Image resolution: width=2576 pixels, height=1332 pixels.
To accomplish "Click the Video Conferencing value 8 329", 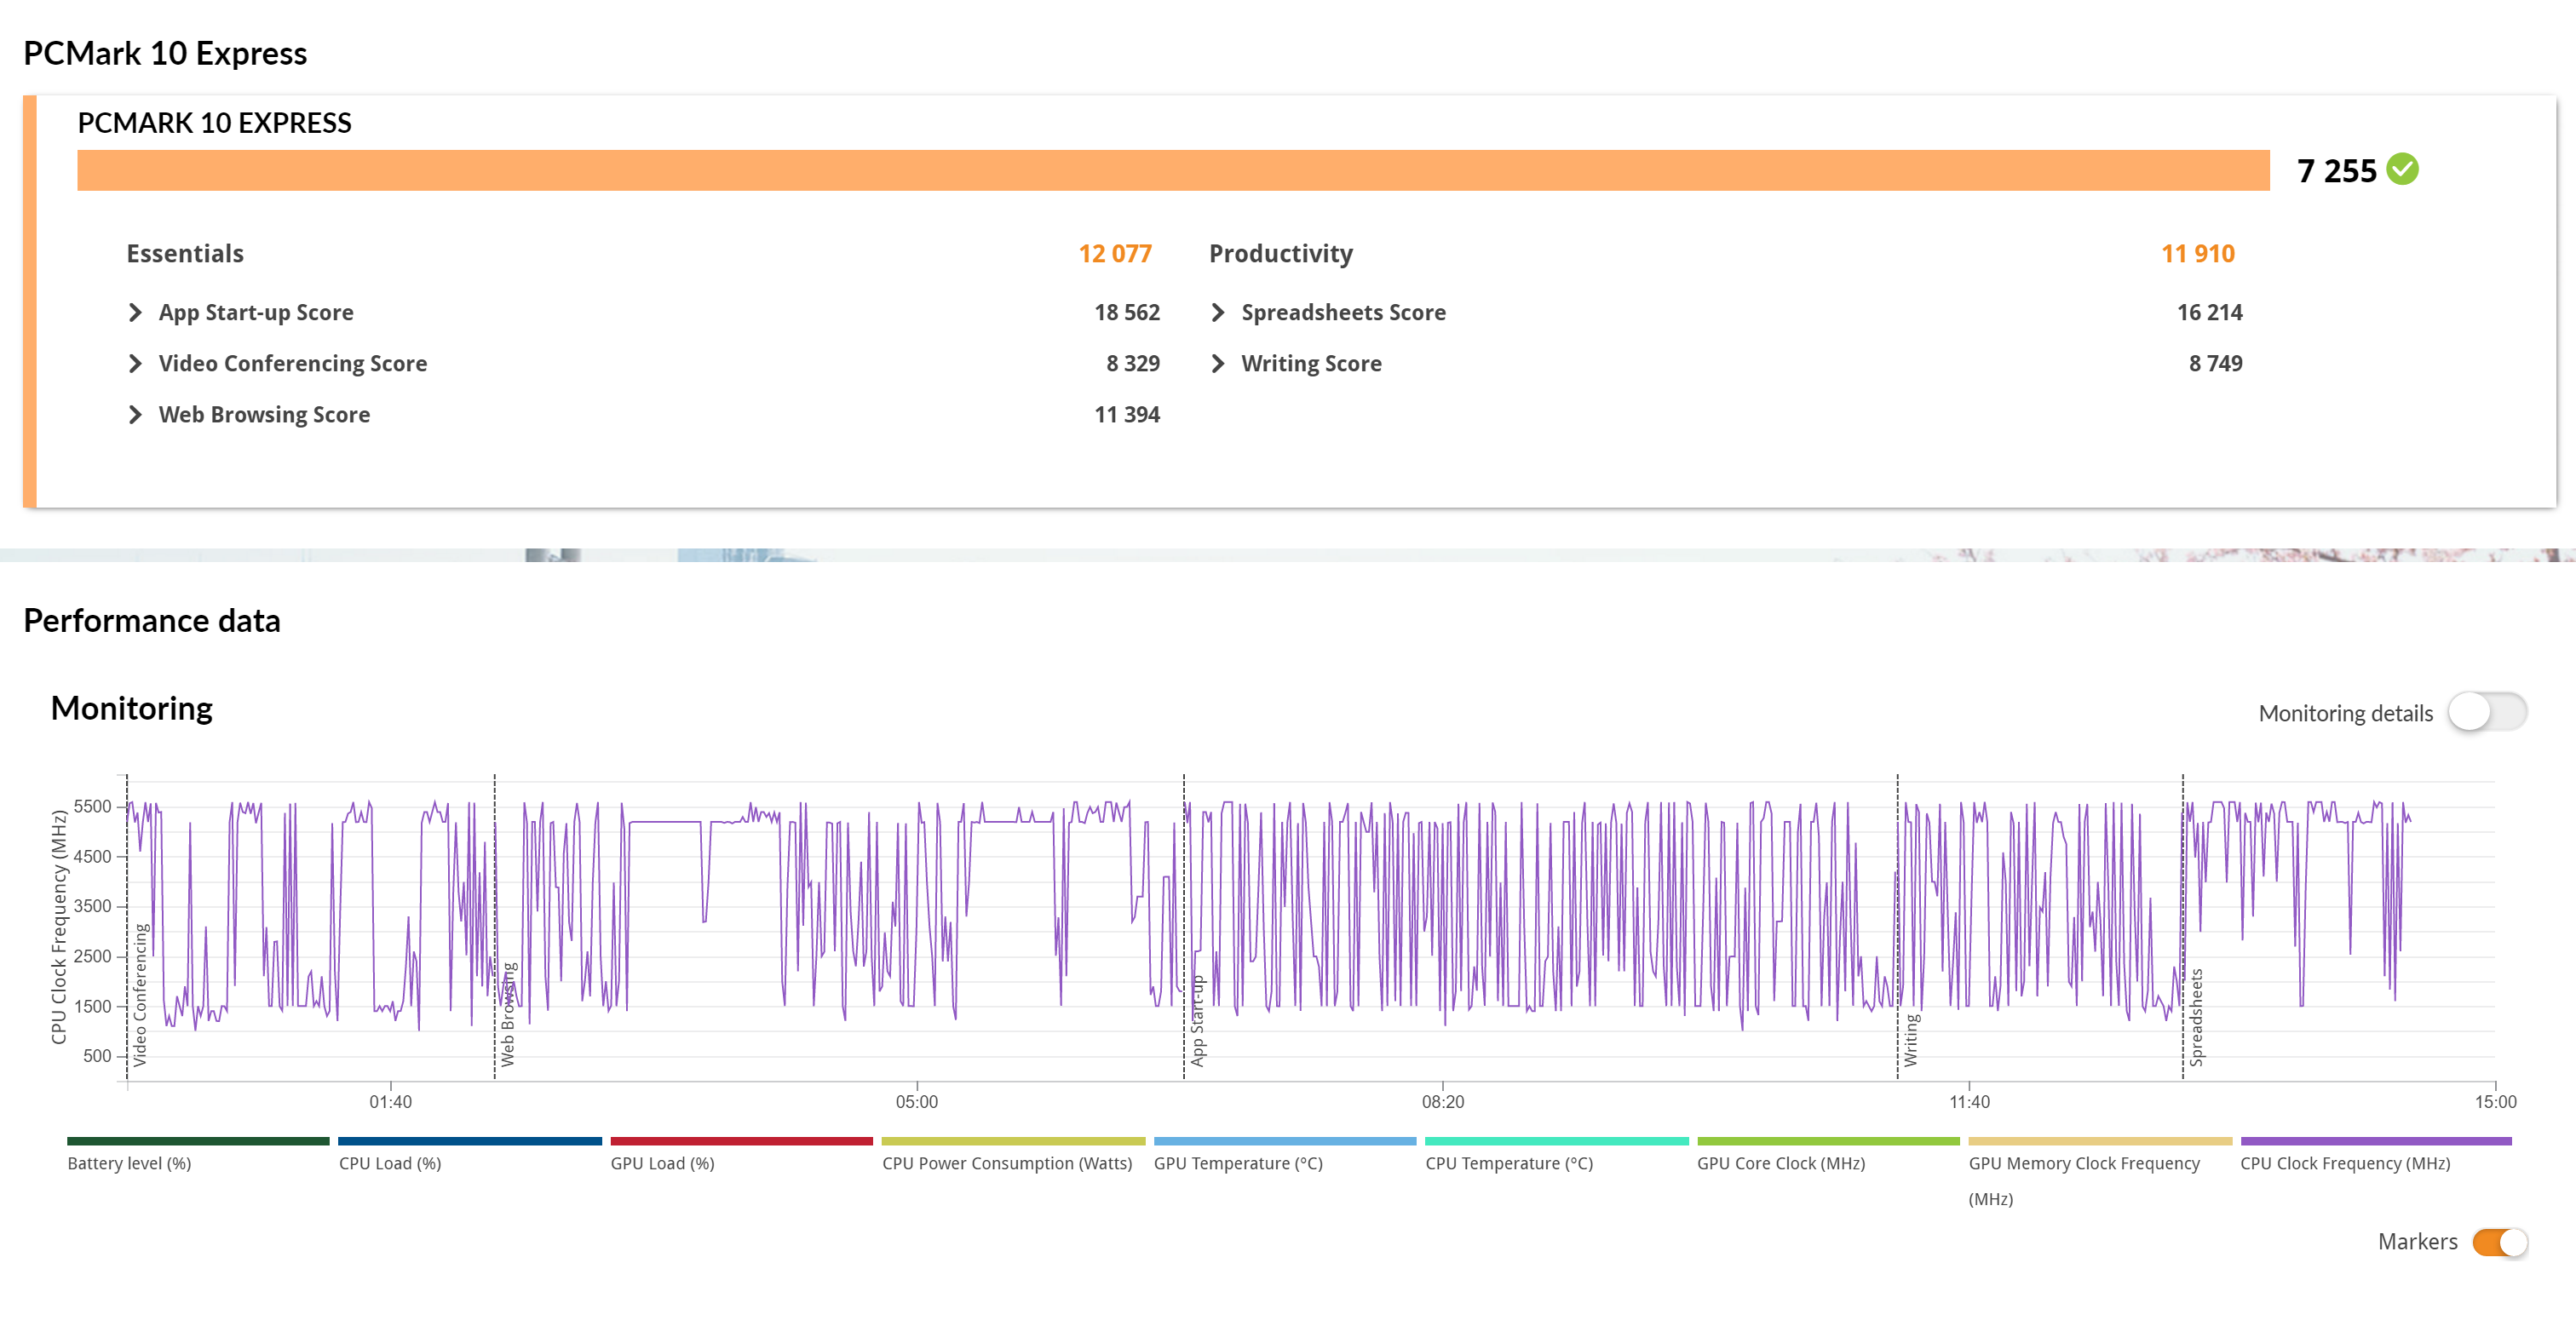I will coord(1133,364).
